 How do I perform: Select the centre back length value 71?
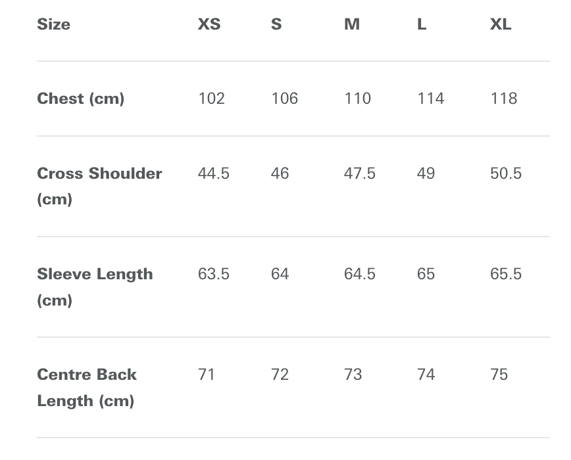206,375
